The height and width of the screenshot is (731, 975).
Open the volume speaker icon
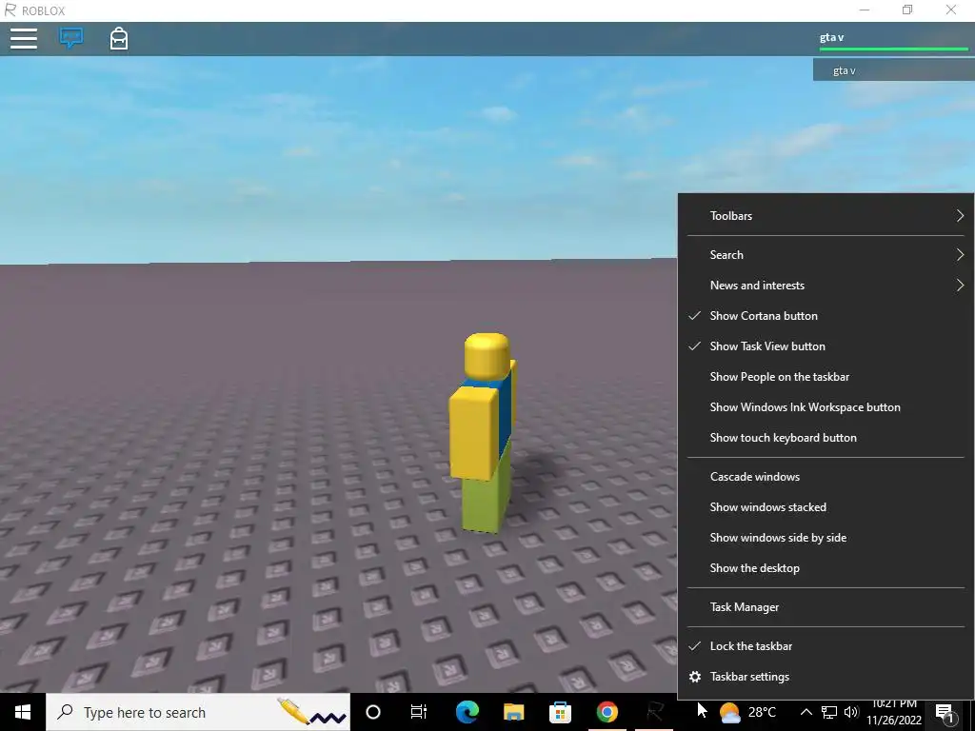851,712
